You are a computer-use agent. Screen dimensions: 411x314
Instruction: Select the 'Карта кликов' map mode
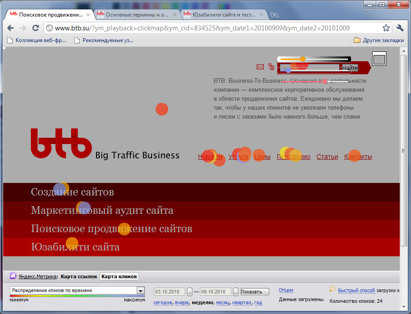pos(119,276)
